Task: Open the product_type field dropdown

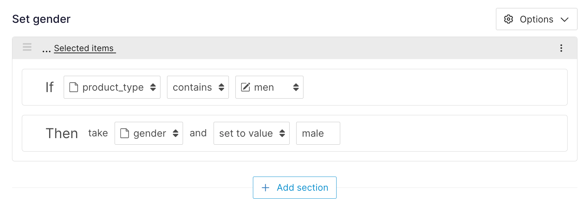Action: (x=112, y=87)
